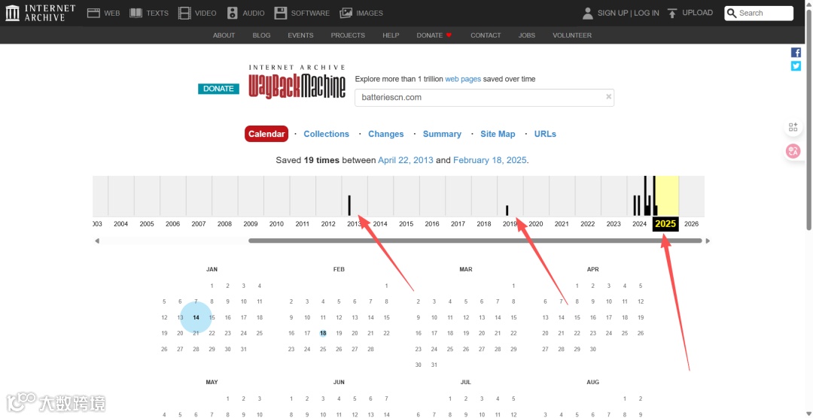Viewport: 813px width, 418px height.
Task: Open the January 14 snapshot bubble
Action: click(x=196, y=317)
